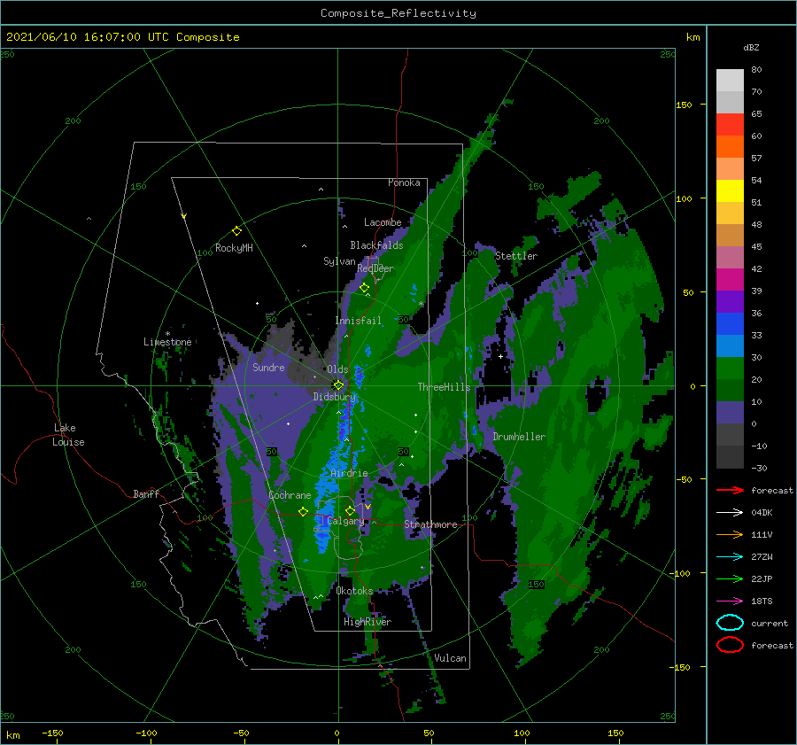Select the RedDeer city label
Screen dimensions: 797x745
[375, 268]
